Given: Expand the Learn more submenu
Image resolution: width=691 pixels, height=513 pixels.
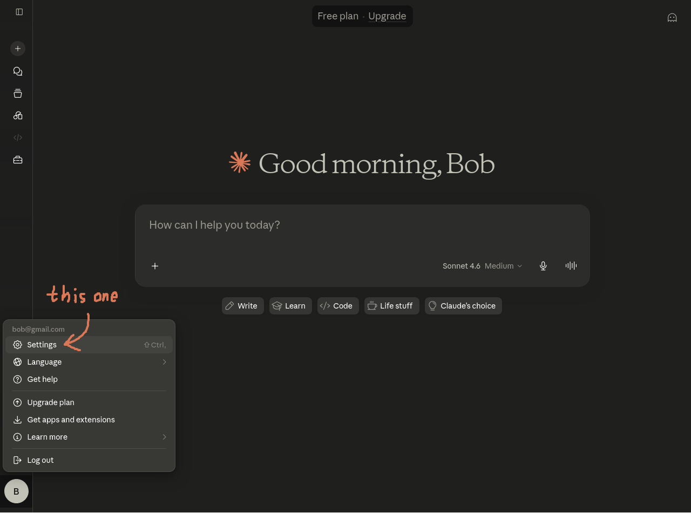Looking at the screenshot, I should (x=89, y=437).
